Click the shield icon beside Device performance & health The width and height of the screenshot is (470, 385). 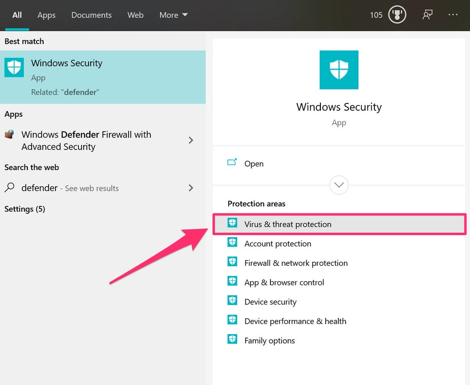pyautogui.click(x=232, y=320)
